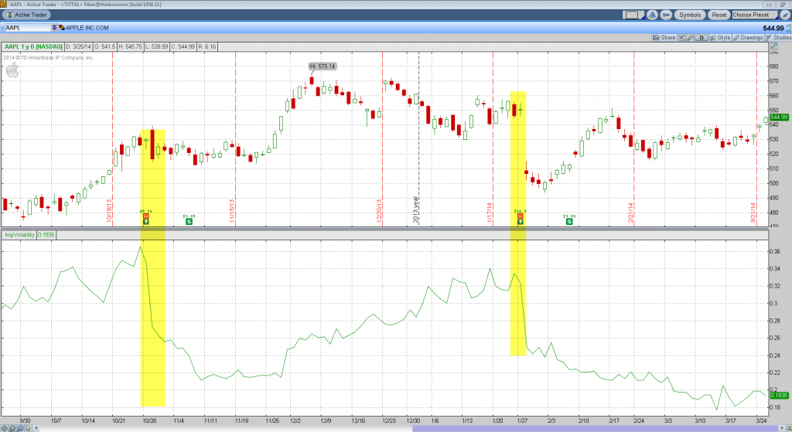This screenshot has width=792, height=432.
Task: Click the January earnings phone icon
Action: pos(521,216)
